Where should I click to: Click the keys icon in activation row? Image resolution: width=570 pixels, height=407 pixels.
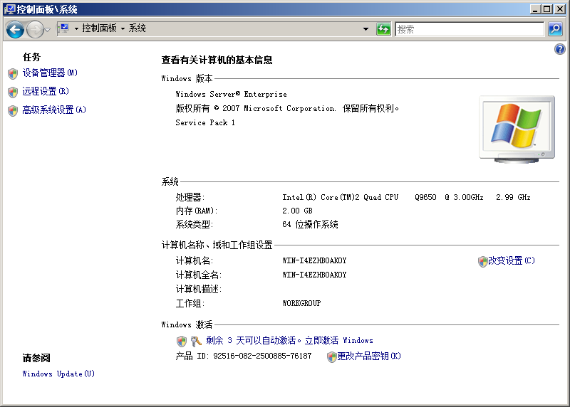[x=196, y=341]
